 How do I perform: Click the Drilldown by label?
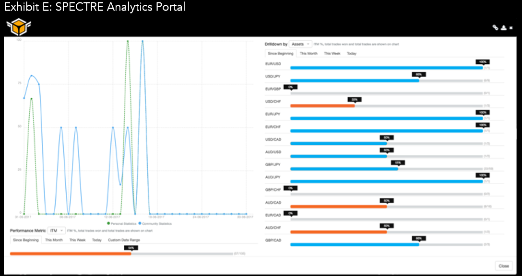click(276, 44)
